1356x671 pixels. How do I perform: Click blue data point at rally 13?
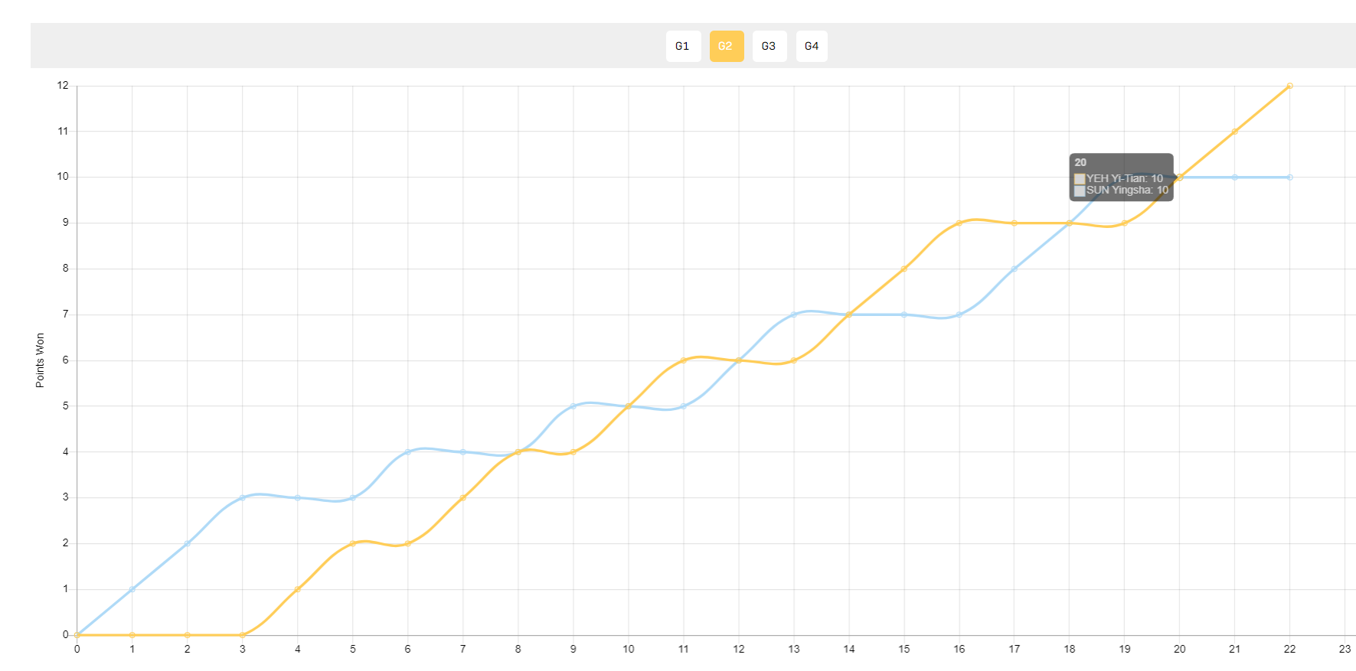click(x=794, y=314)
